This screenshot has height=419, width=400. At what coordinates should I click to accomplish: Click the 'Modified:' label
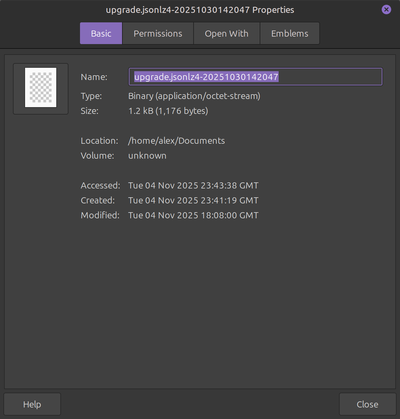point(100,215)
